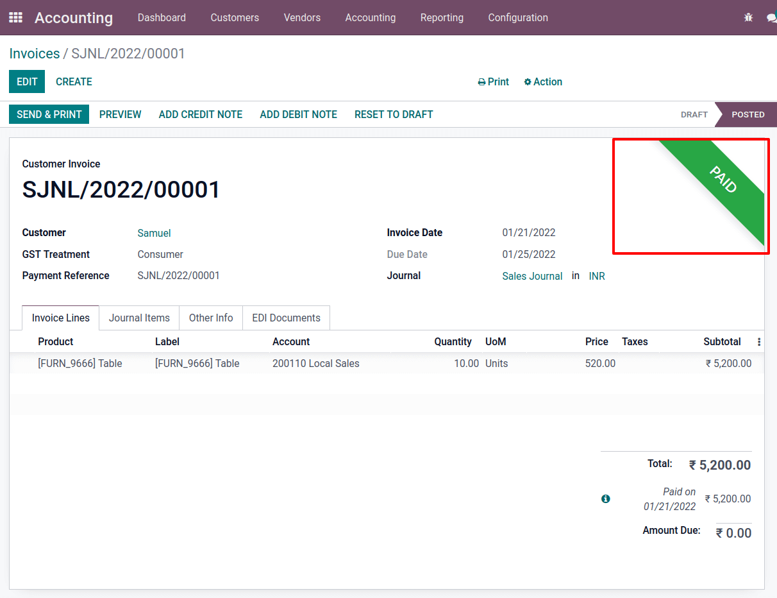Click the DRAFT status stage
The image size is (777, 598).
[x=694, y=114]
